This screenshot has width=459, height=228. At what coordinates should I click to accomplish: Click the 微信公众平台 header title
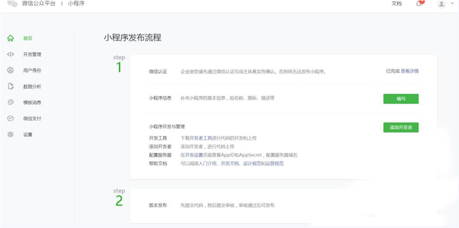(38, 4)
